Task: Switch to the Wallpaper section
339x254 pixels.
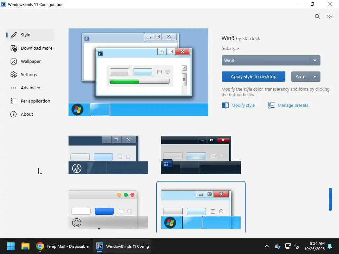Action: 31,61
